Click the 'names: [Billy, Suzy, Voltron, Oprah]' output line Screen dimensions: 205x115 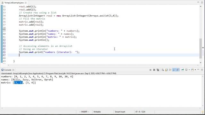click(x=27, y=80)
